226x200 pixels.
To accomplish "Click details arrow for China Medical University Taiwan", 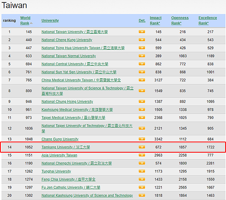I will point(142,80).
